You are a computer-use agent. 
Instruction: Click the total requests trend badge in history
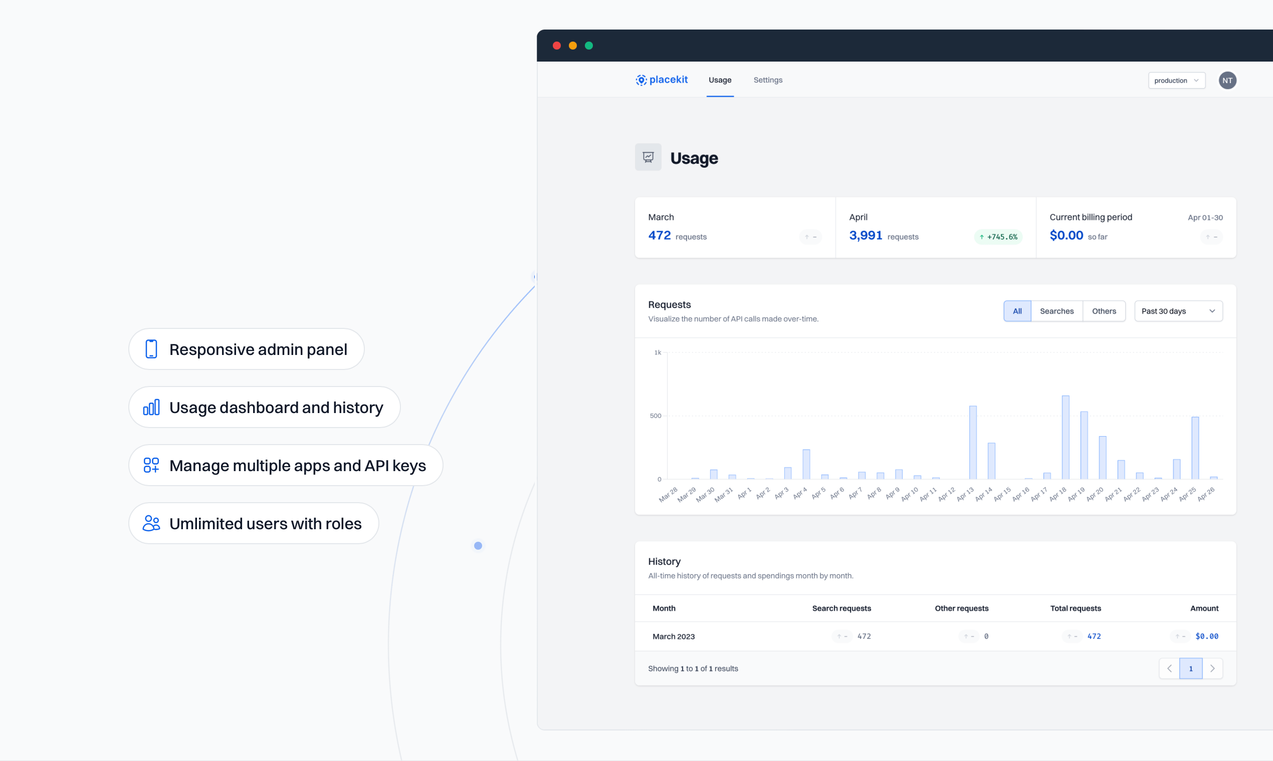tap(1072, 636)
